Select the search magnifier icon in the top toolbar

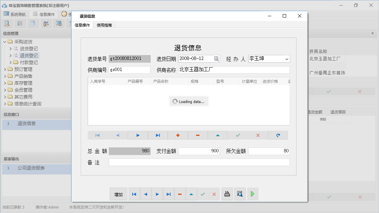coord(7,23)
